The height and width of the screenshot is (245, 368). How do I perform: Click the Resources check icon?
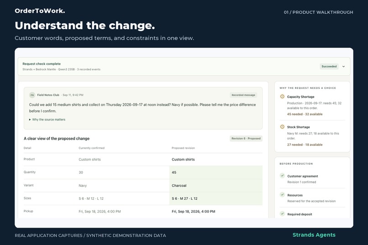click(x=282, y=195)
